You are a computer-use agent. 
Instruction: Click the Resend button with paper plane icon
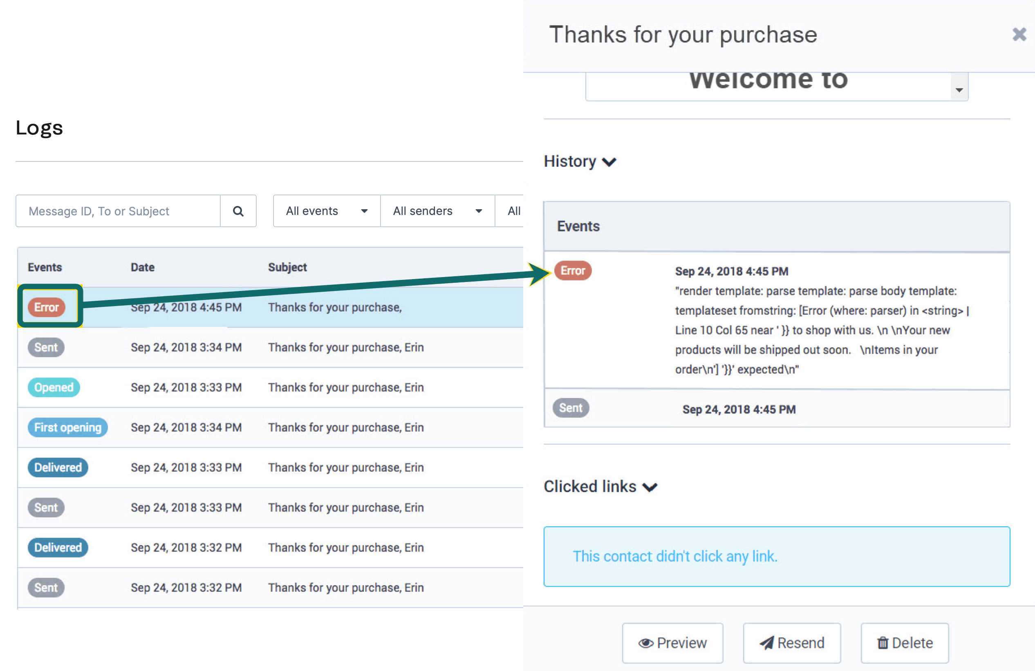point(791,643)
